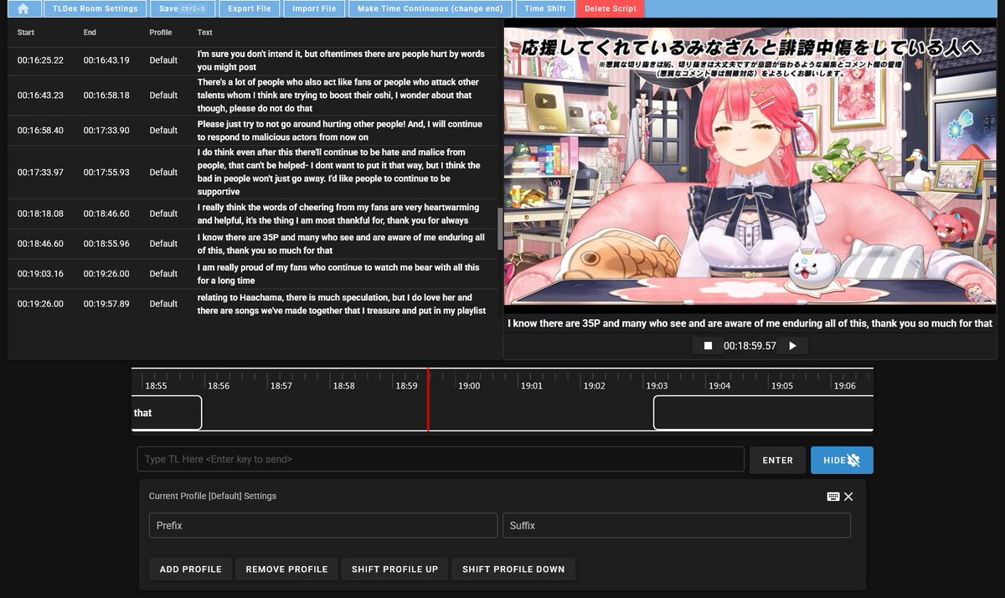The height and width of the screenshot is (598, 1005).
Task: Click the player timestamp 00:18:59.57
Action: (750, 346)
